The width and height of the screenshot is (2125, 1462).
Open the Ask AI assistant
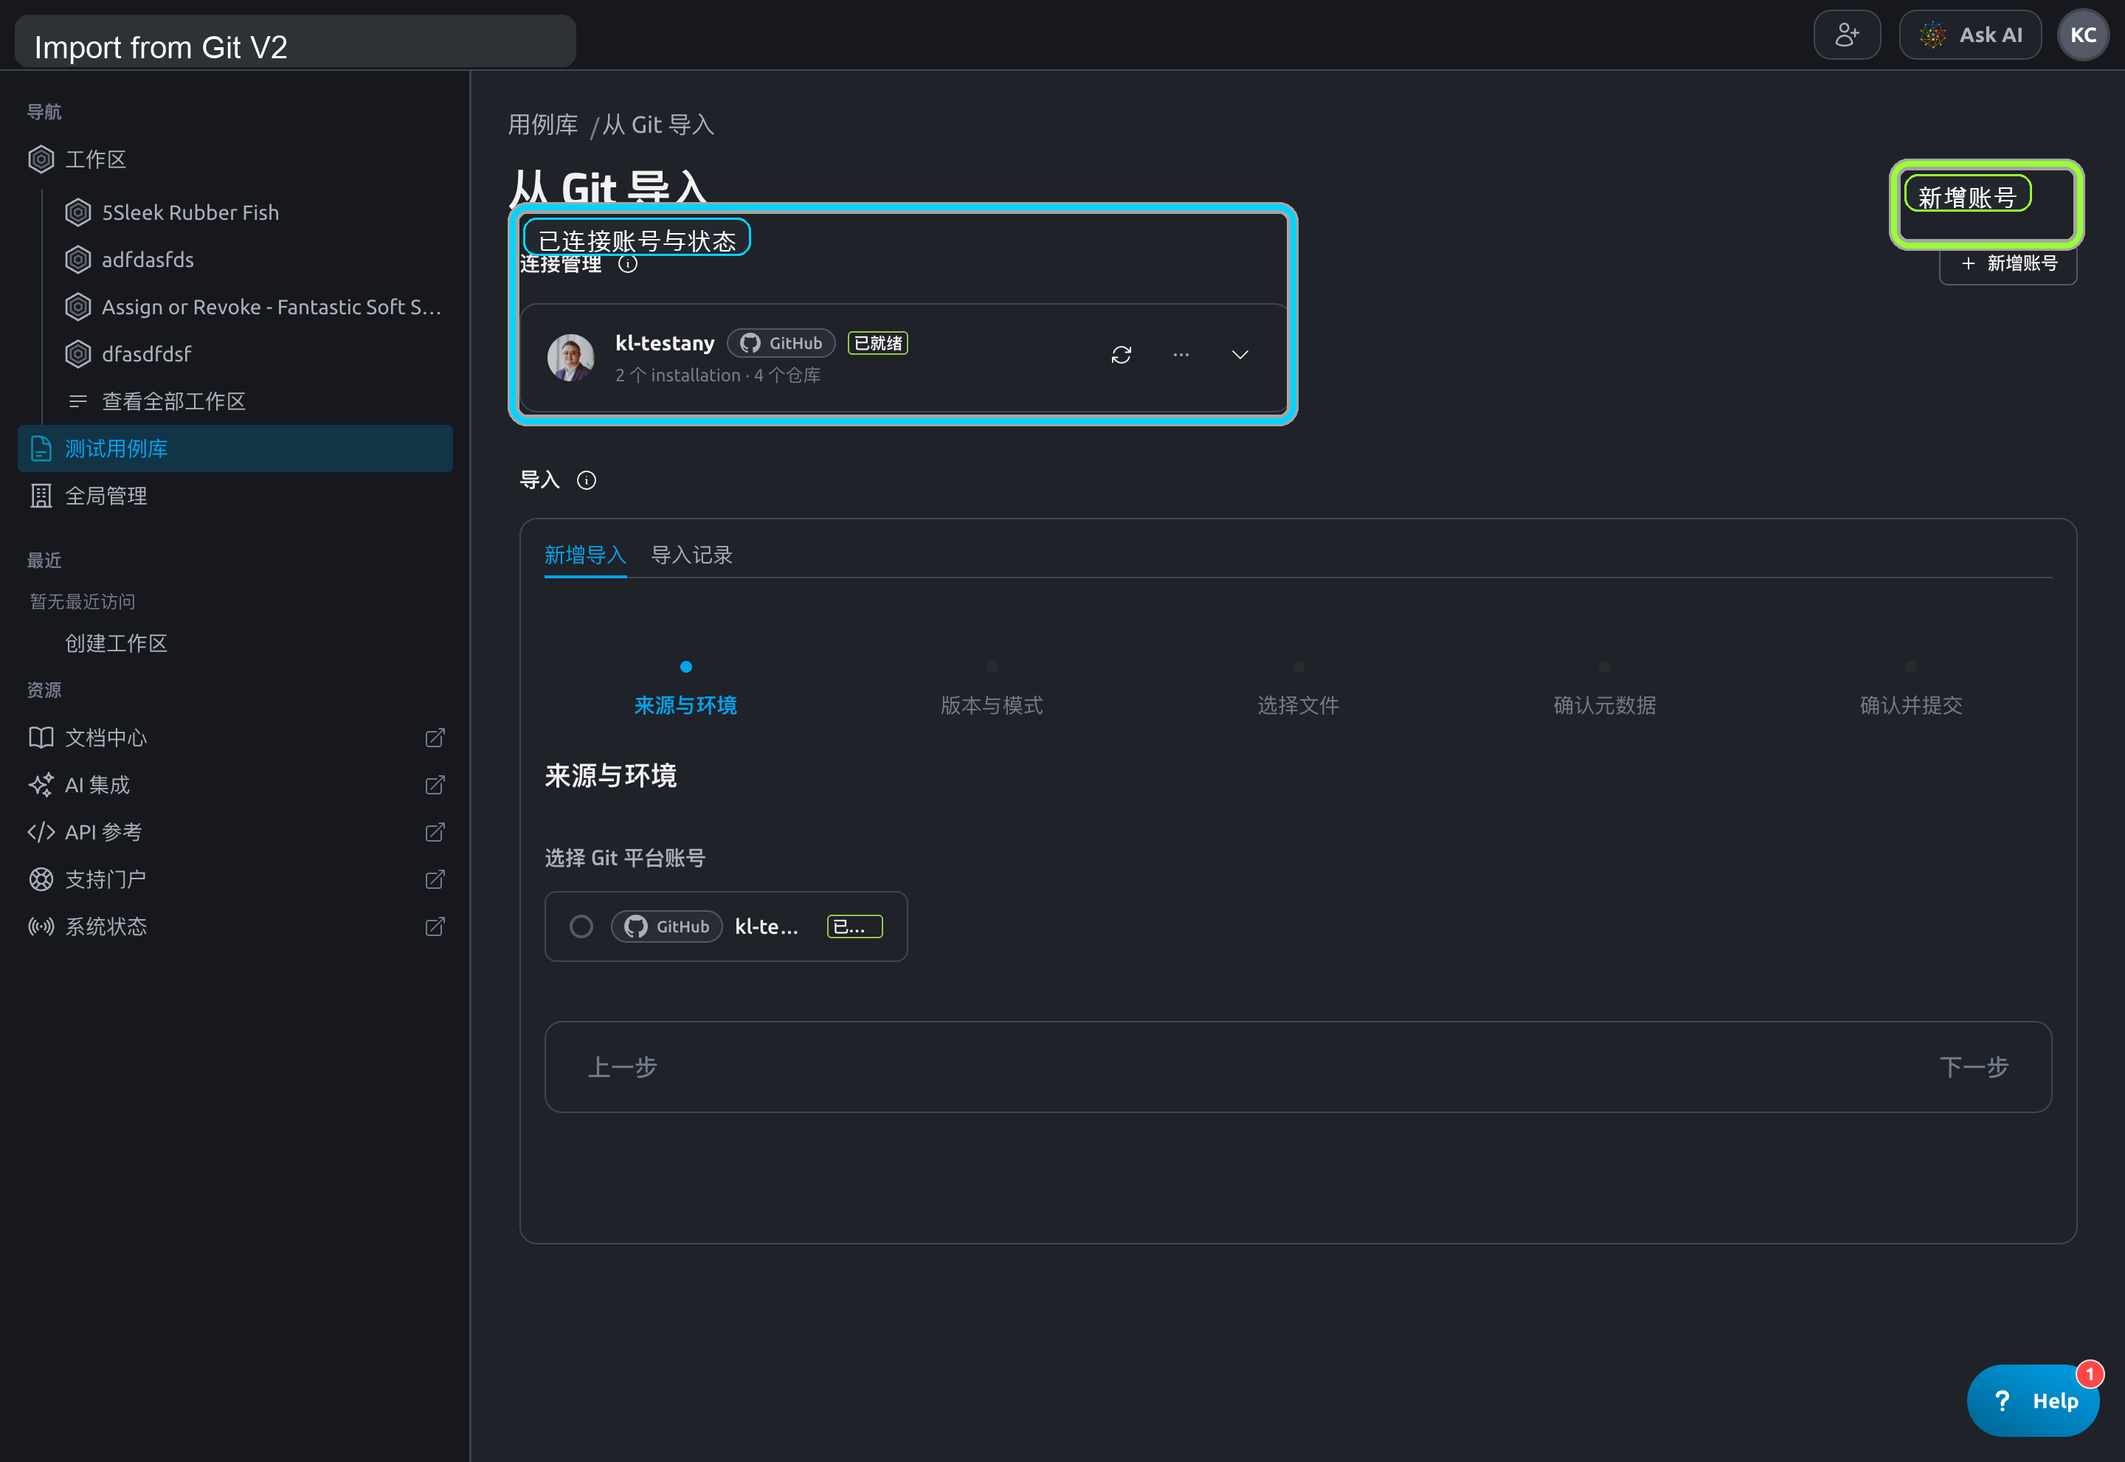coord(1970,35)
